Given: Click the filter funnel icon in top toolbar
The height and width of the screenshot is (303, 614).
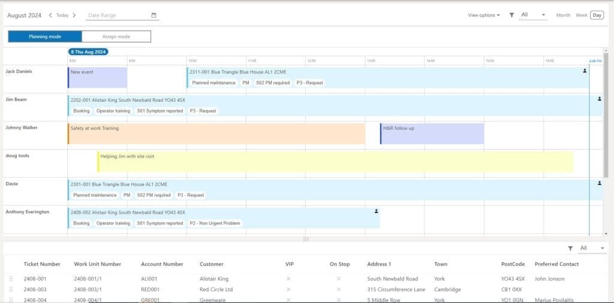Looking at the screenshot, I should [511, 15].
